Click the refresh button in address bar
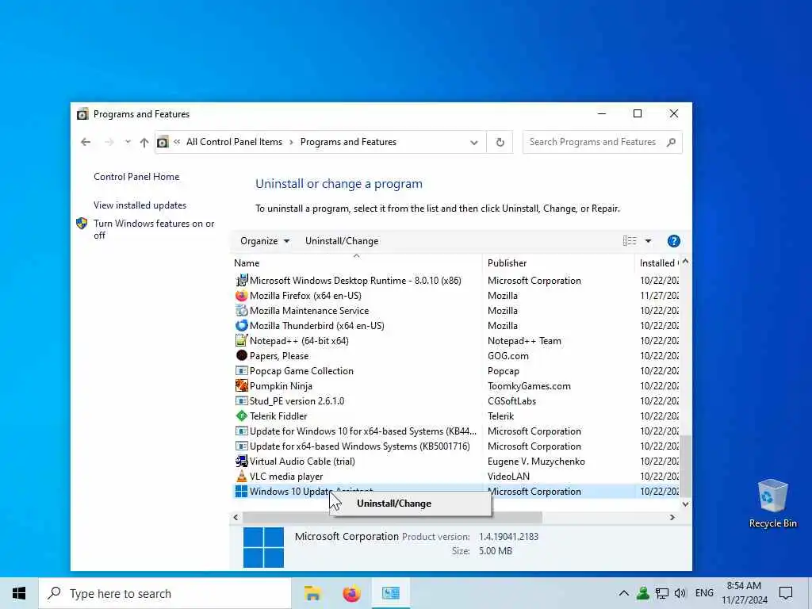Image resolution: width=812 pixels, height=609 pixels. click(x=500, y=142)
